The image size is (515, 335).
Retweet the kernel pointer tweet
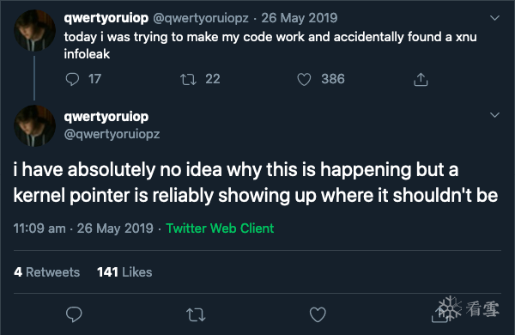point(196,314)
